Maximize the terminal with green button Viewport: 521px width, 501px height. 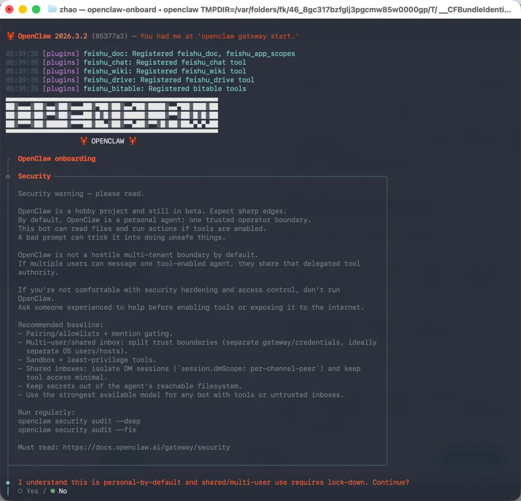pyautogui.click(x=36, y=9)
